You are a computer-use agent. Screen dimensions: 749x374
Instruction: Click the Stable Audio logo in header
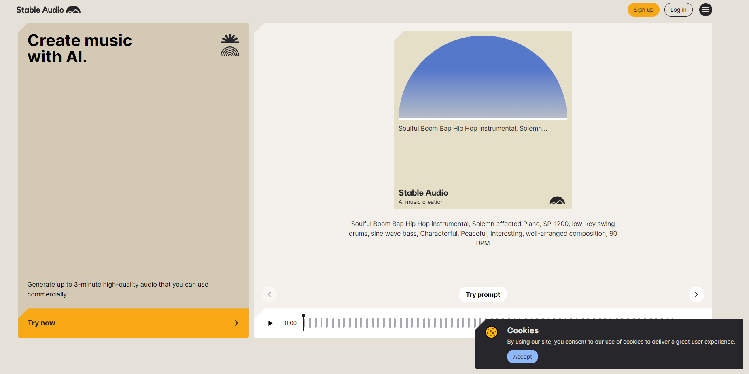point(49,10)
